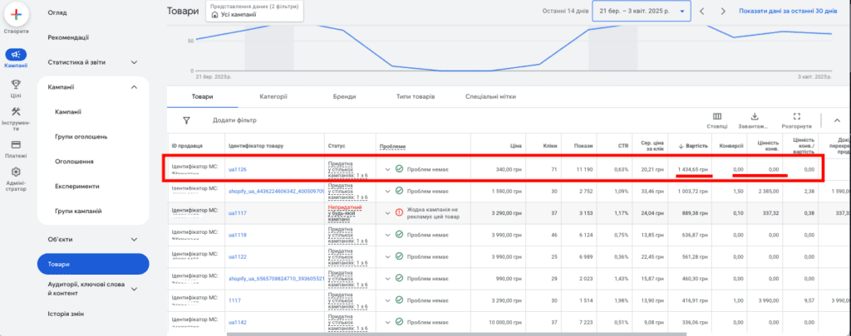Viewport: 851px width, 336px height.
Task: Open Оголошення in the sidebar
Action: tap(74, 162)
